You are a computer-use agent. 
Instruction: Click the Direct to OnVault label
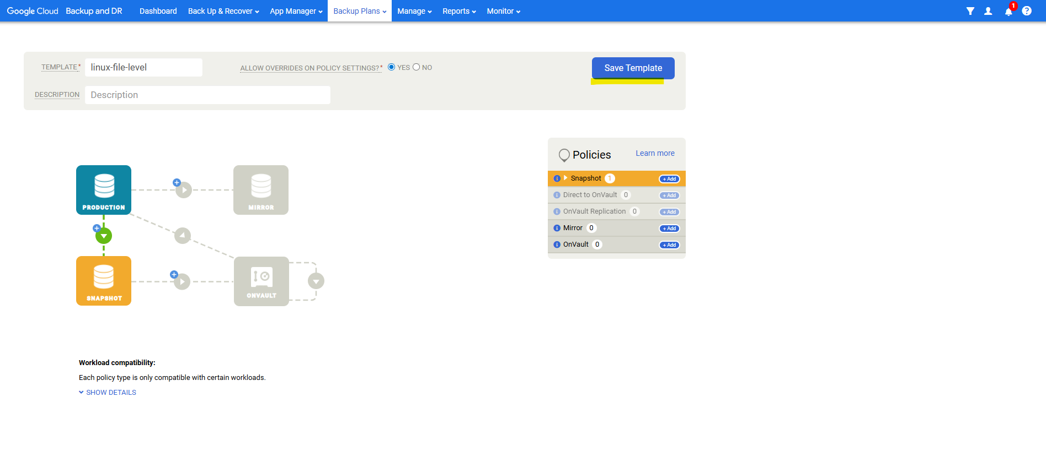pyautogui.click(x=590, y=195)
